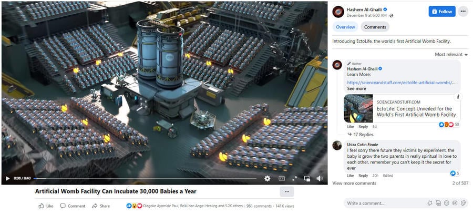Open post options three-dot menu near Follow
The height and width of the screenshot is (213, 473).
point(463,12)
